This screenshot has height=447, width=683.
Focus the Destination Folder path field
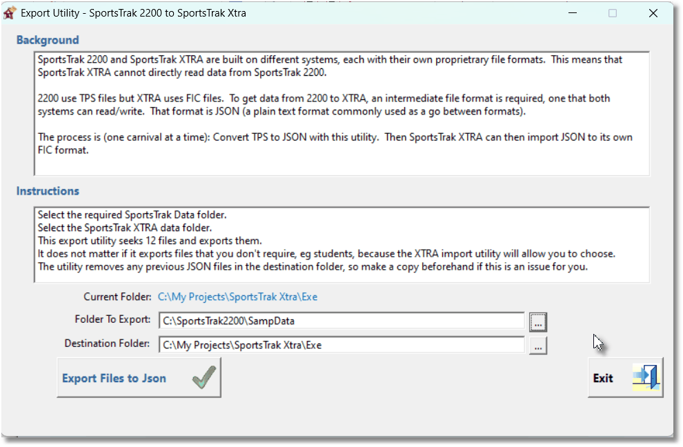pos(341,346)
